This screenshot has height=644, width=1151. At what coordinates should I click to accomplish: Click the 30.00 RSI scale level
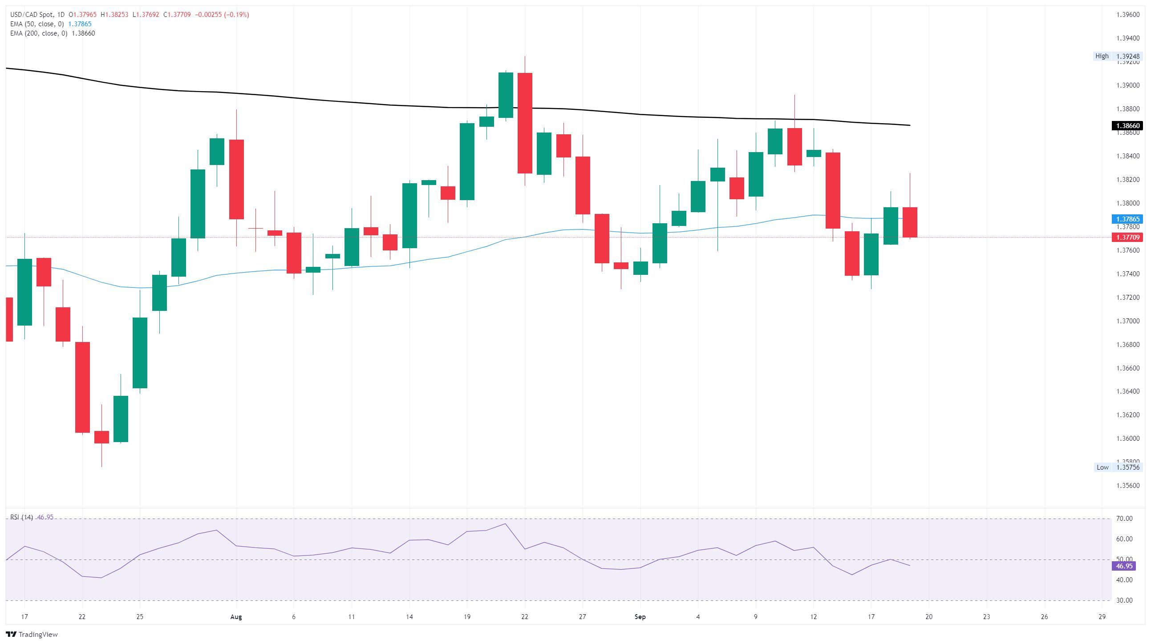1124,600
